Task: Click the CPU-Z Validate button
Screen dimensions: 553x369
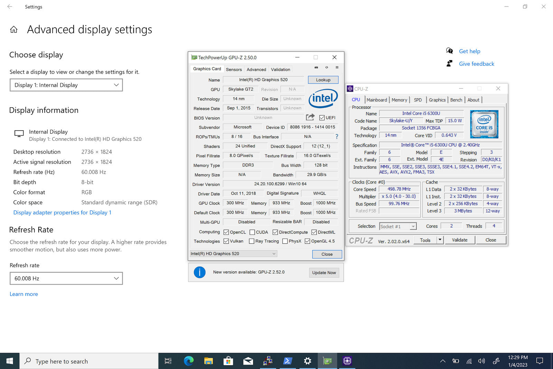Action: (460, 240)
